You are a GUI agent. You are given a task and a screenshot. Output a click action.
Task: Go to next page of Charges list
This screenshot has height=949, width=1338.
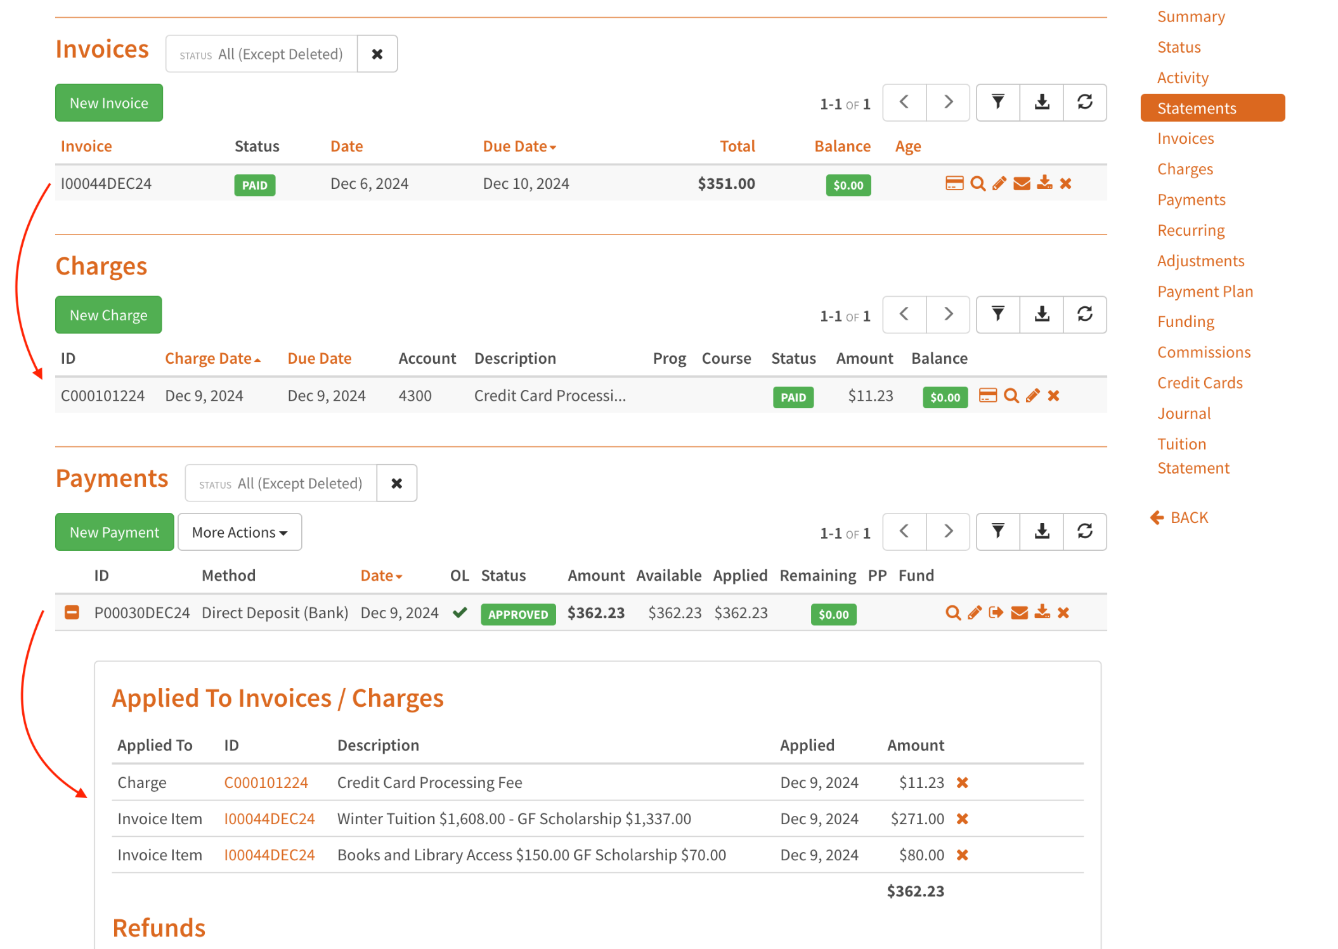[x=948, y=314]
